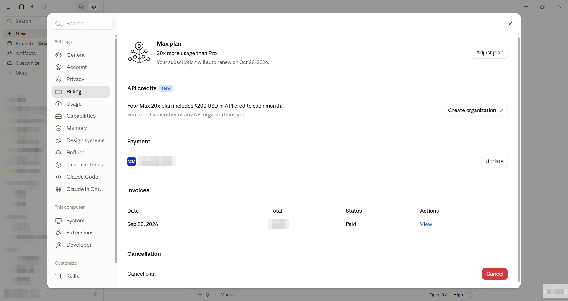Viewport: 568px width, 301px height.
Task: Click the settings dialog scrollbar
Action: pyautogui.click(x=519, y=160)
